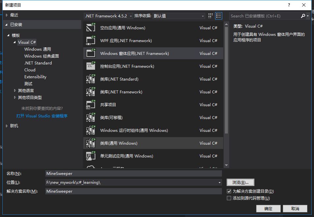Viewport: 314px width, 217px height.
Task: Click the search magnifier icon
Action: 303,16
